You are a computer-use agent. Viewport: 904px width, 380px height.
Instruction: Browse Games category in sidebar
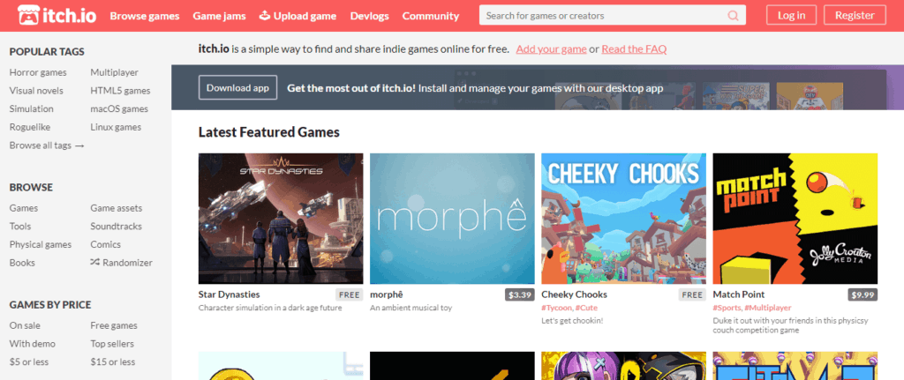coord(24,208)
